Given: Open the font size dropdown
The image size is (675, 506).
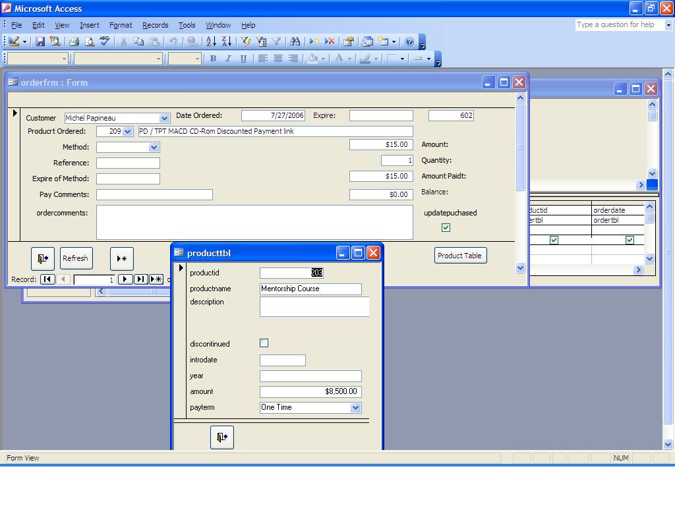Looking at the screenshot, I should click(197, 59).
